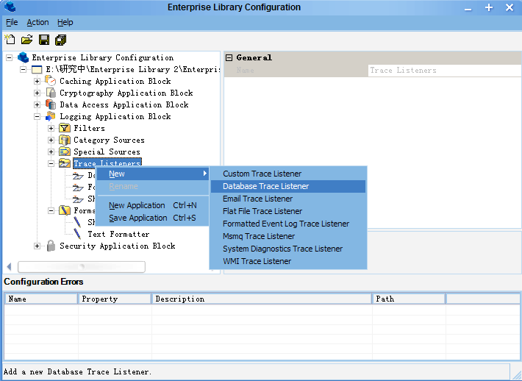Collapse the application file path node
This screenshot has width=522, height=381.
pyautogui.click(x=23, y=69)
